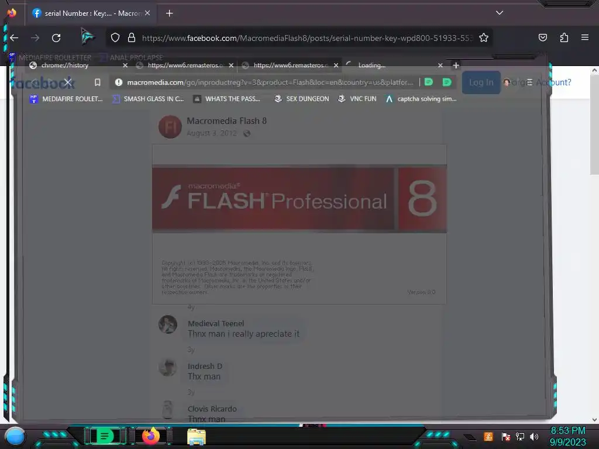
Task: Switch to the Loading... tab
Action: [371, 65]
